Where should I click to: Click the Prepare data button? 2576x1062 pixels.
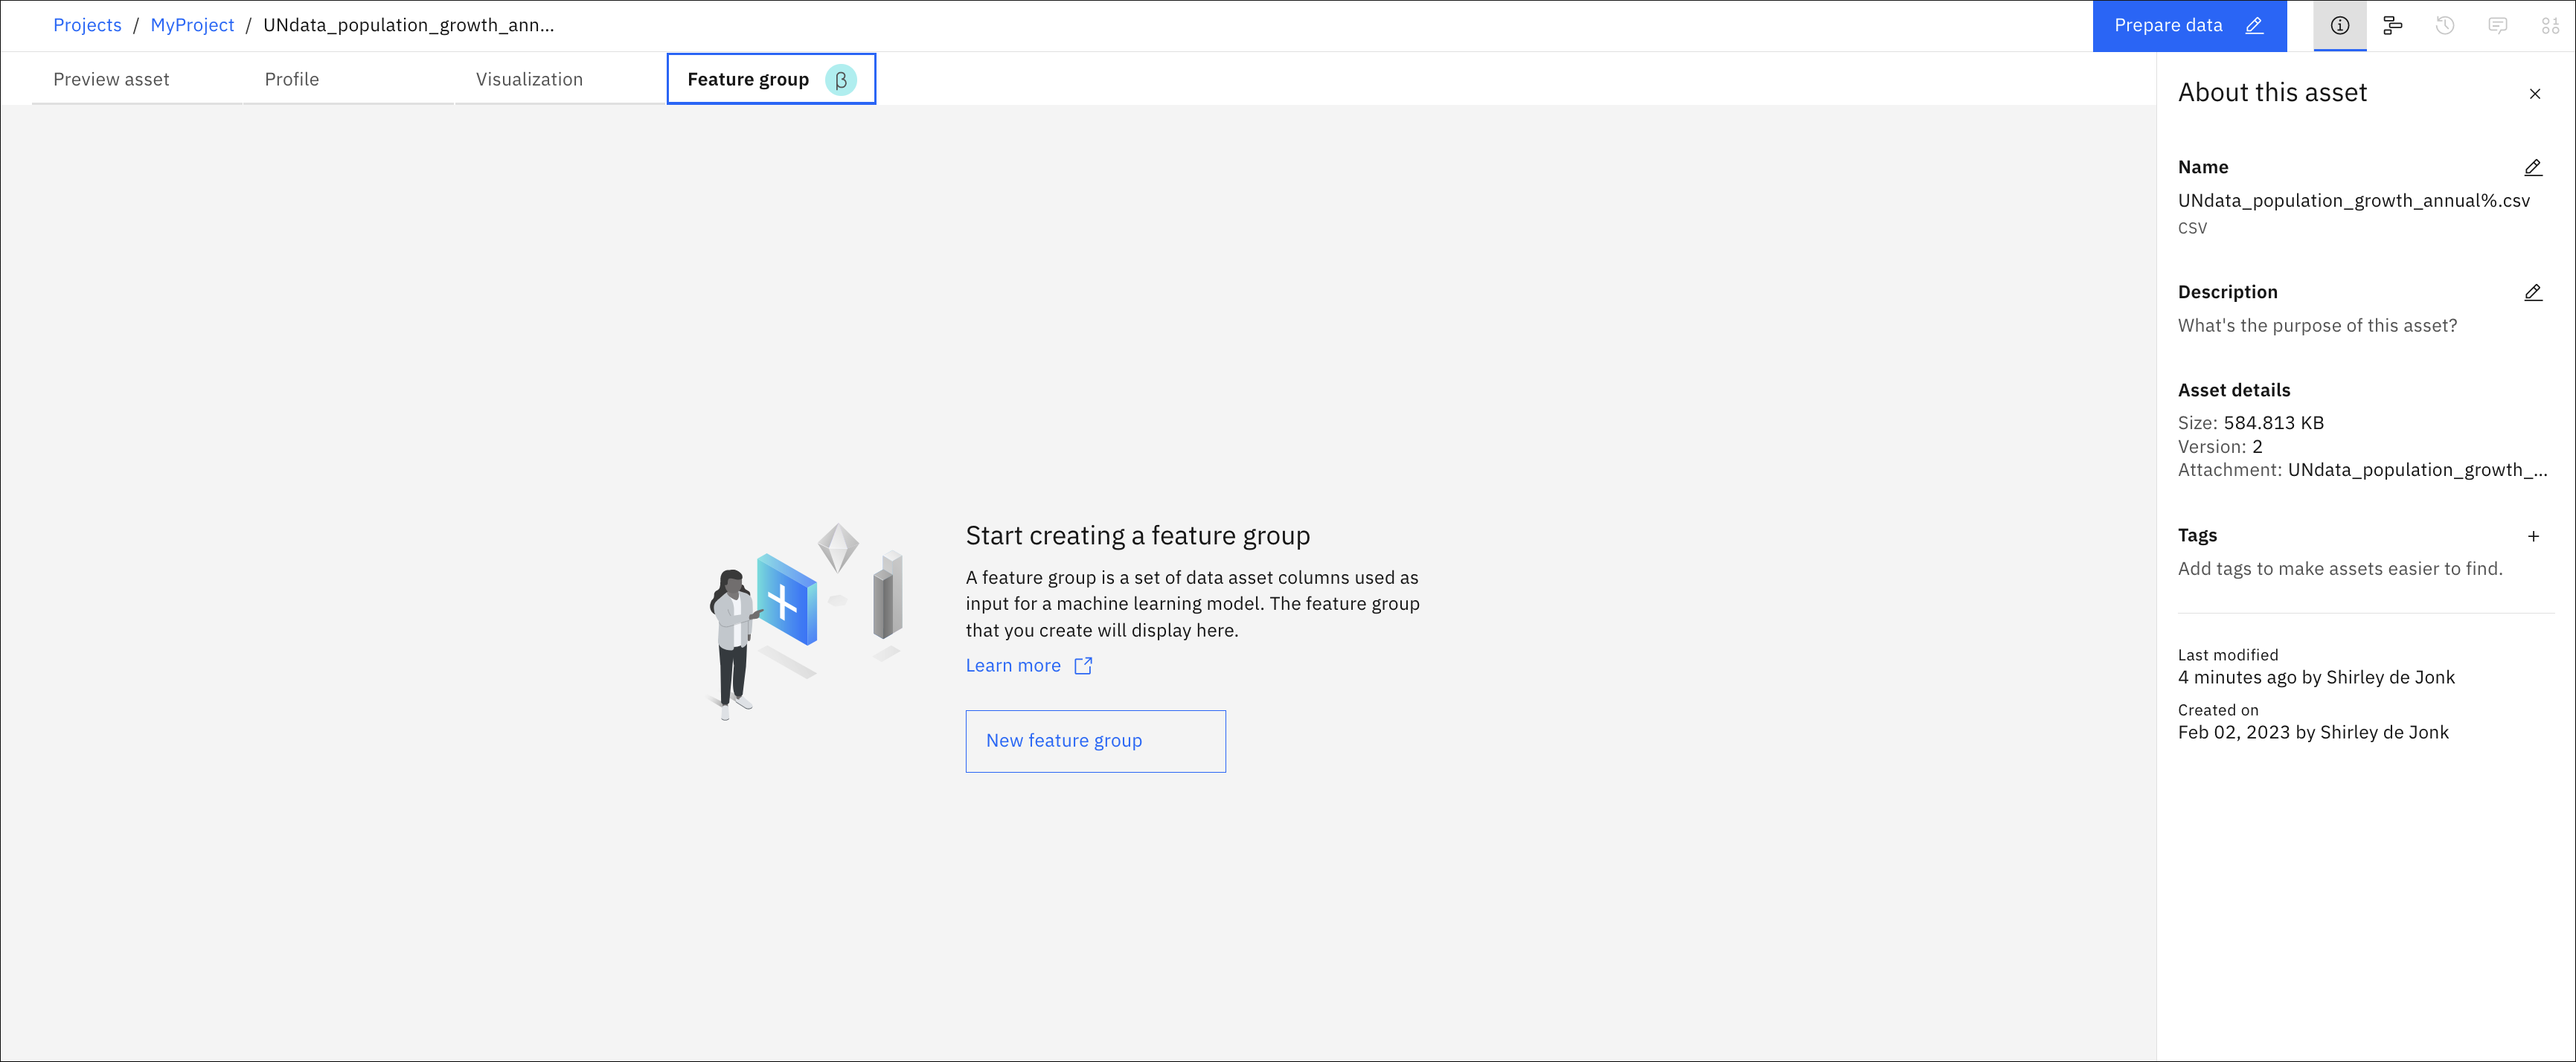2189,26
